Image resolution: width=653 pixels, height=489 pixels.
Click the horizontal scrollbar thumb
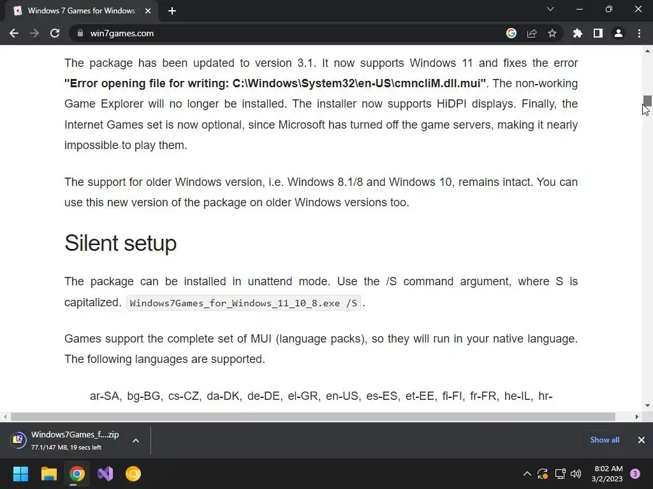point(312,416)
